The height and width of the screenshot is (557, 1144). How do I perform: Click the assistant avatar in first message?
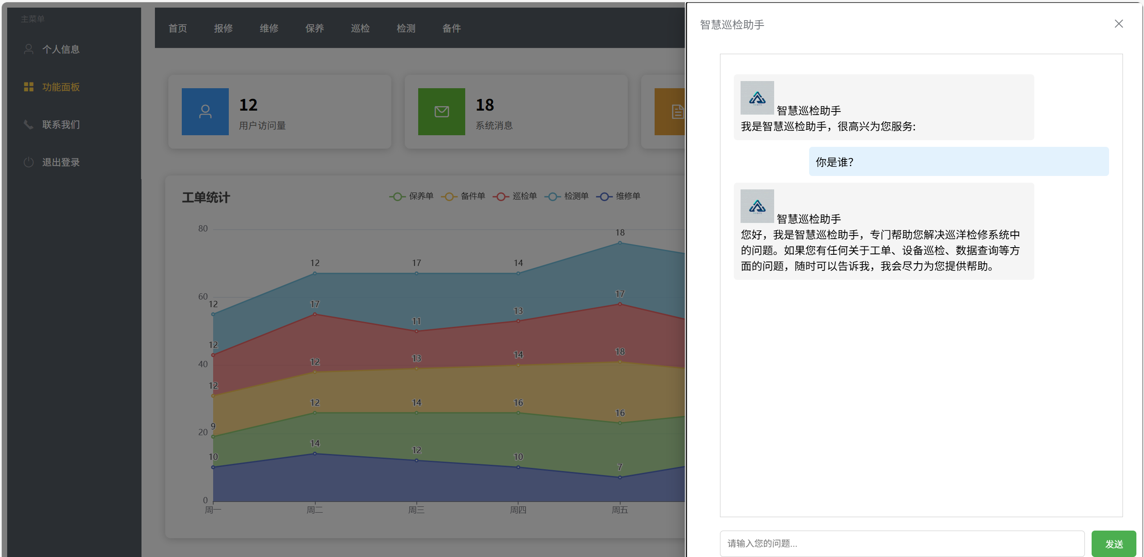point(757,98)
